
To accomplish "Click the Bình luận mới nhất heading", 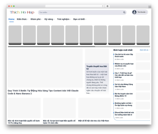I will (123, 50).
